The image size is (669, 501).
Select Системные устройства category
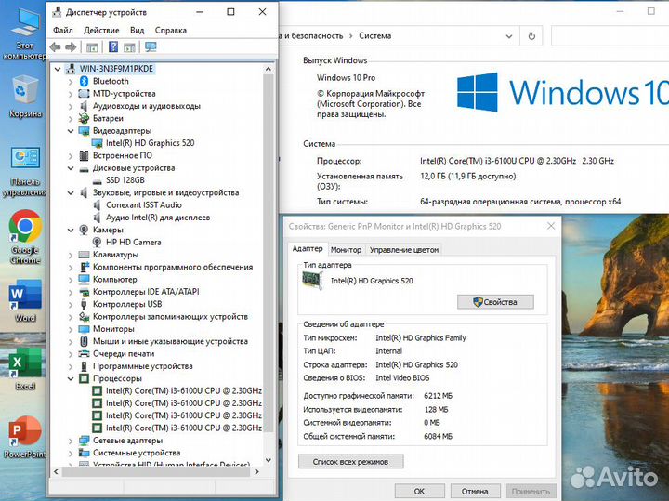(137, 453)
